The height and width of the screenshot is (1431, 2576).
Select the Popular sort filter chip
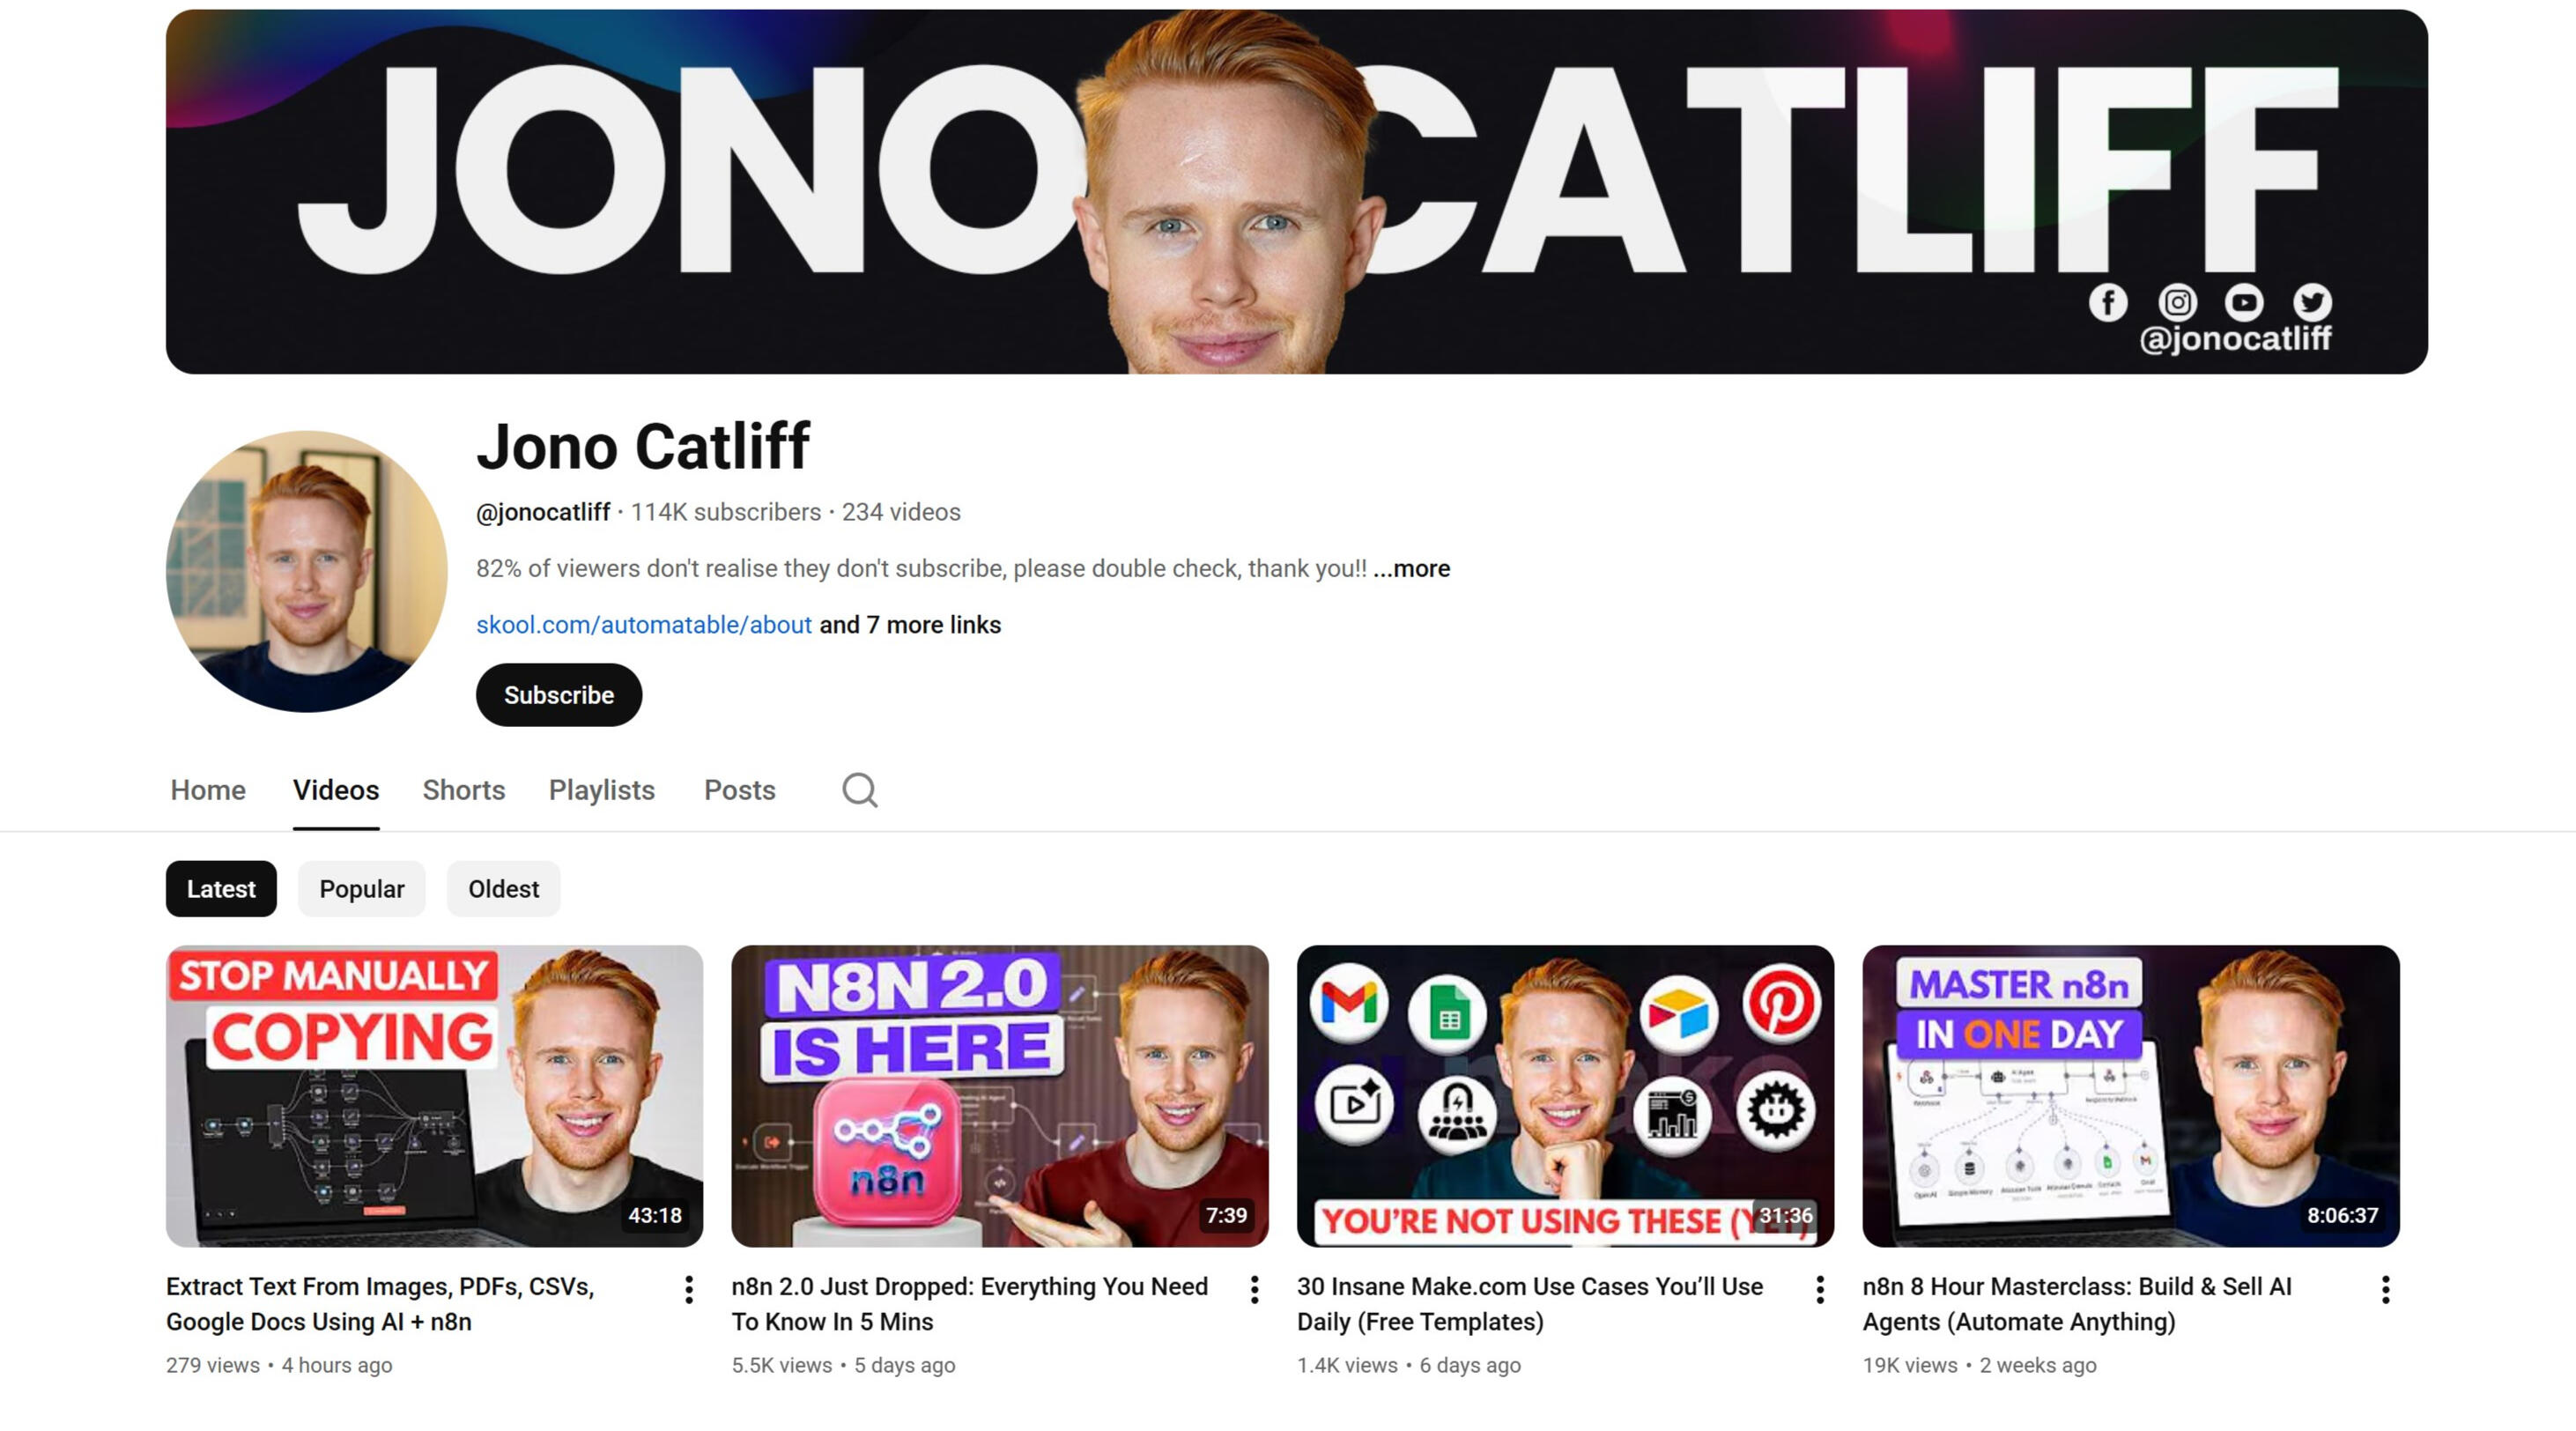click(361, 889)
